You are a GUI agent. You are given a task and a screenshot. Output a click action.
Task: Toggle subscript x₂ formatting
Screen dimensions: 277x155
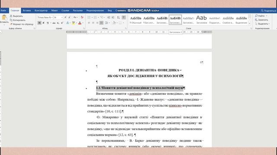tap(58, 23)
